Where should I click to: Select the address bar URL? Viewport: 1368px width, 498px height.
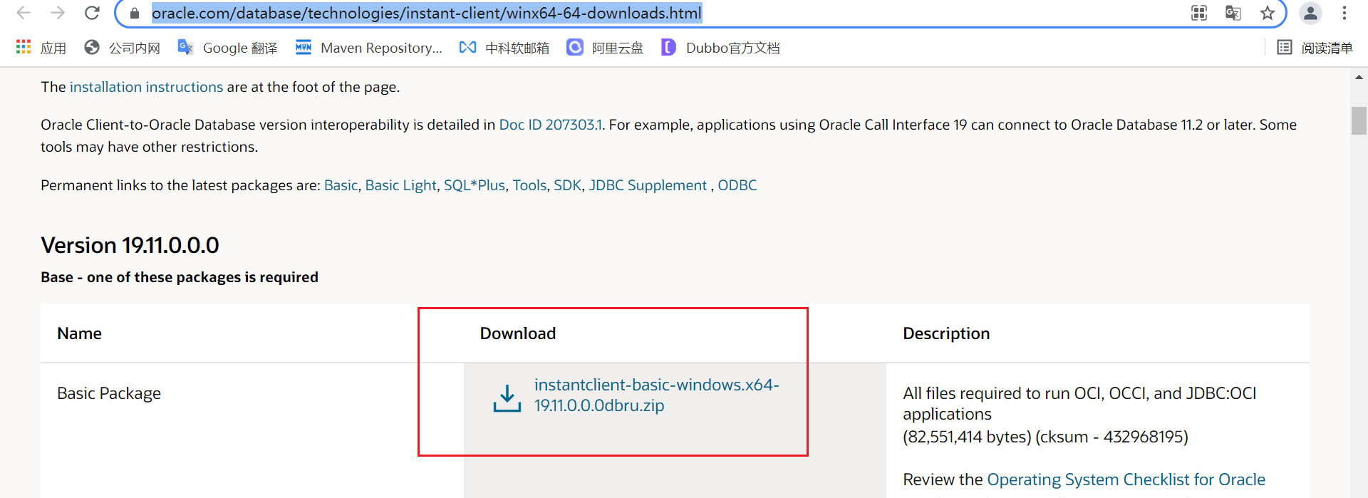[426, 13]
